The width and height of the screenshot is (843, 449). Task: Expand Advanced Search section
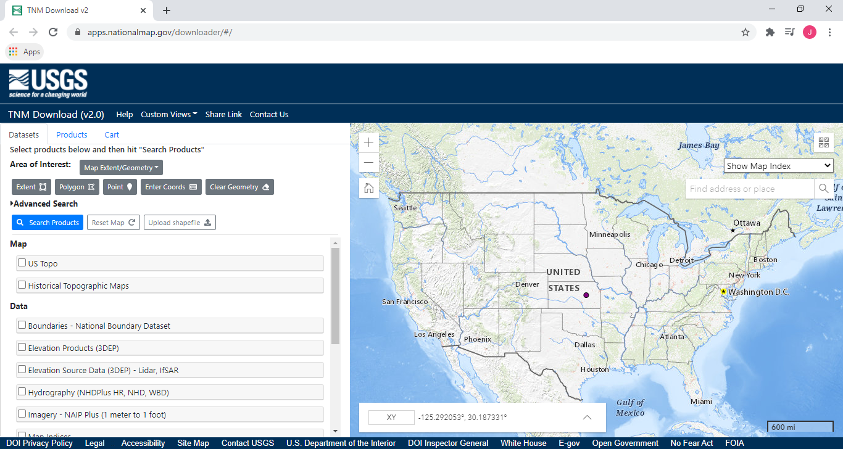click(44, 204)
